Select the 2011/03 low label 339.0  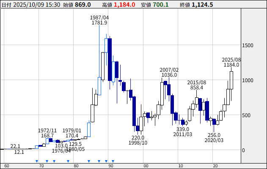click(182, 132)
